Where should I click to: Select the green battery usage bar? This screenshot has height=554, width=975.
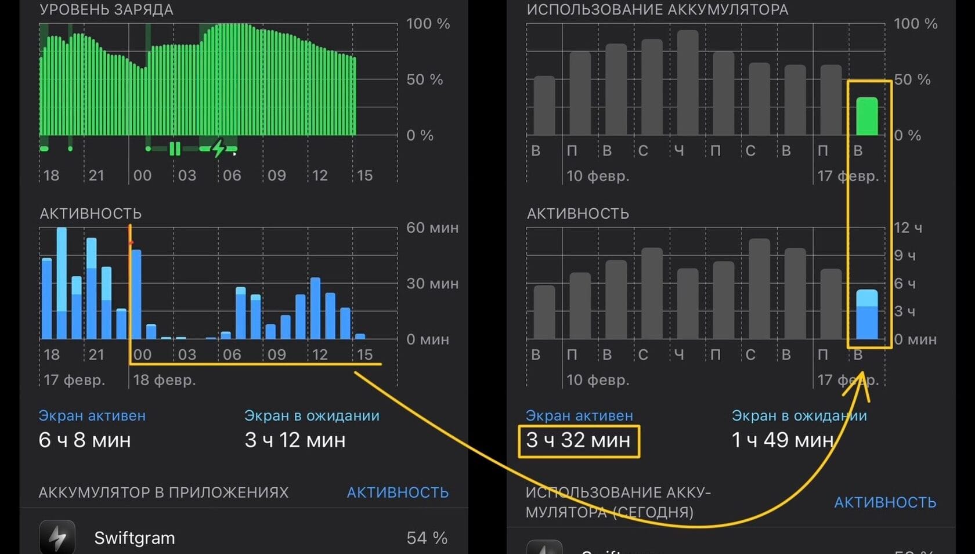(x=867, y=116)
